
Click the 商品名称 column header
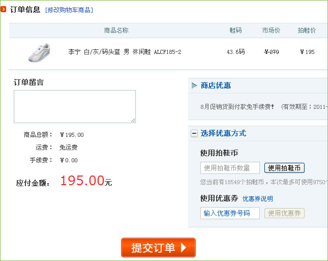click(116, 31)
